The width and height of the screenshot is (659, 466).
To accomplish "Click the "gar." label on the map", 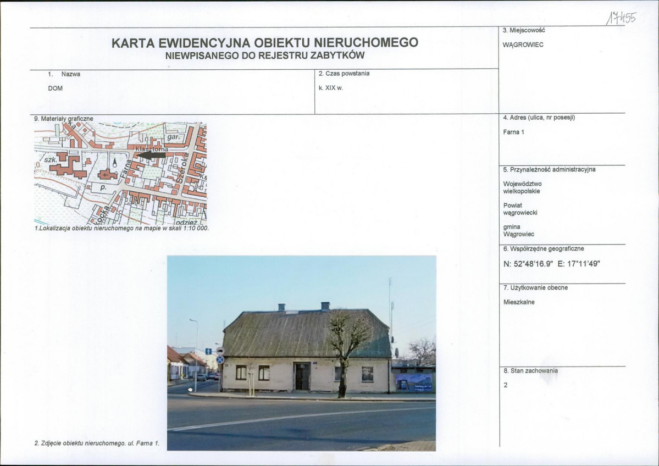I will [173, 137].
